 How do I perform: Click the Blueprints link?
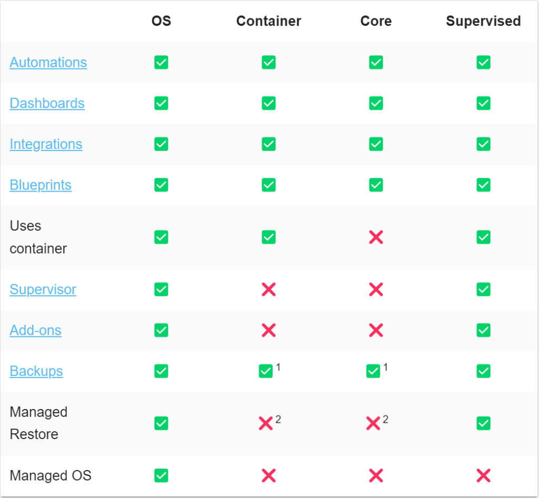(41, 185)
